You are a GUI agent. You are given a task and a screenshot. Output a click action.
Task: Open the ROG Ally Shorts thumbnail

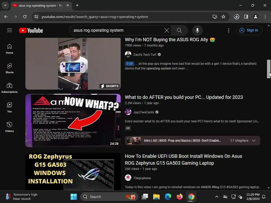73,63
